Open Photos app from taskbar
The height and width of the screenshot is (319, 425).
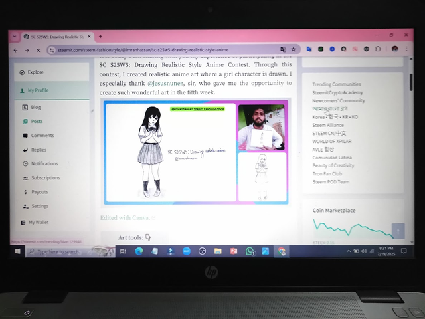266,251
